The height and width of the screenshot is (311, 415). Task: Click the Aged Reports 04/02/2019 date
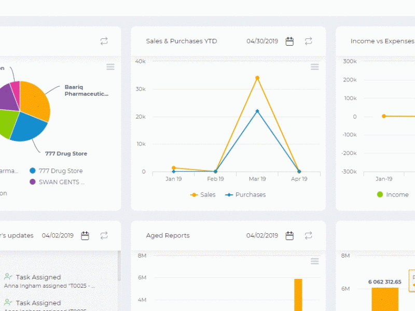(262, 235)
